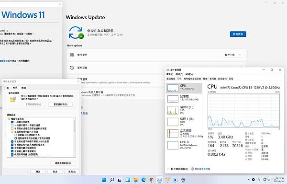This screenshot has width=287, height=184.
Task: Switch to Settings gear taskbar icon
Action: pos(183,180)
